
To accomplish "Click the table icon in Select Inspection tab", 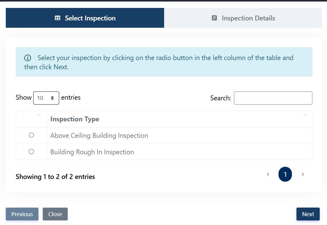I will tap(57, 18).
